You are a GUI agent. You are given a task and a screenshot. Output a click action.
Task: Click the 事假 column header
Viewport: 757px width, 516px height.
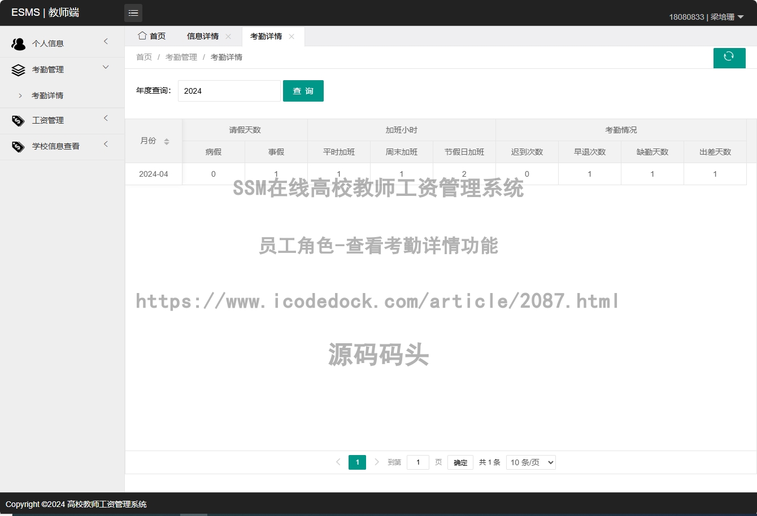pyautogui.click(x=276, y=152)
